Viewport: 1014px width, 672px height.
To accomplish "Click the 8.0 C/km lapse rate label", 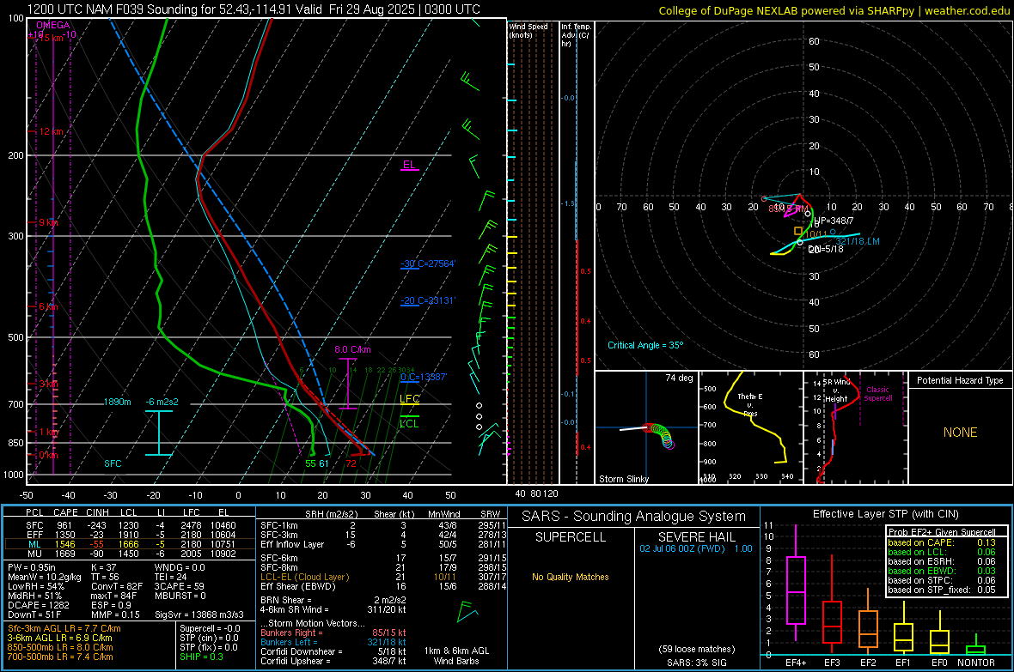I will point(352,349).
